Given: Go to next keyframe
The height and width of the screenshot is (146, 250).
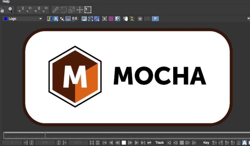Looking at the screenshot, I should click(x=220, y=143).
